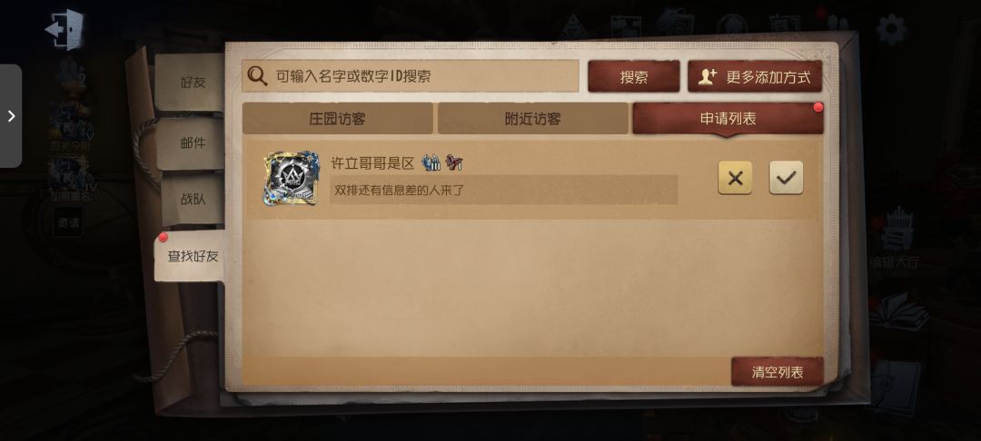This screenshot has height=441, width=981.
Task: Select the 申请列表 tab
Action: pos(728,119)
